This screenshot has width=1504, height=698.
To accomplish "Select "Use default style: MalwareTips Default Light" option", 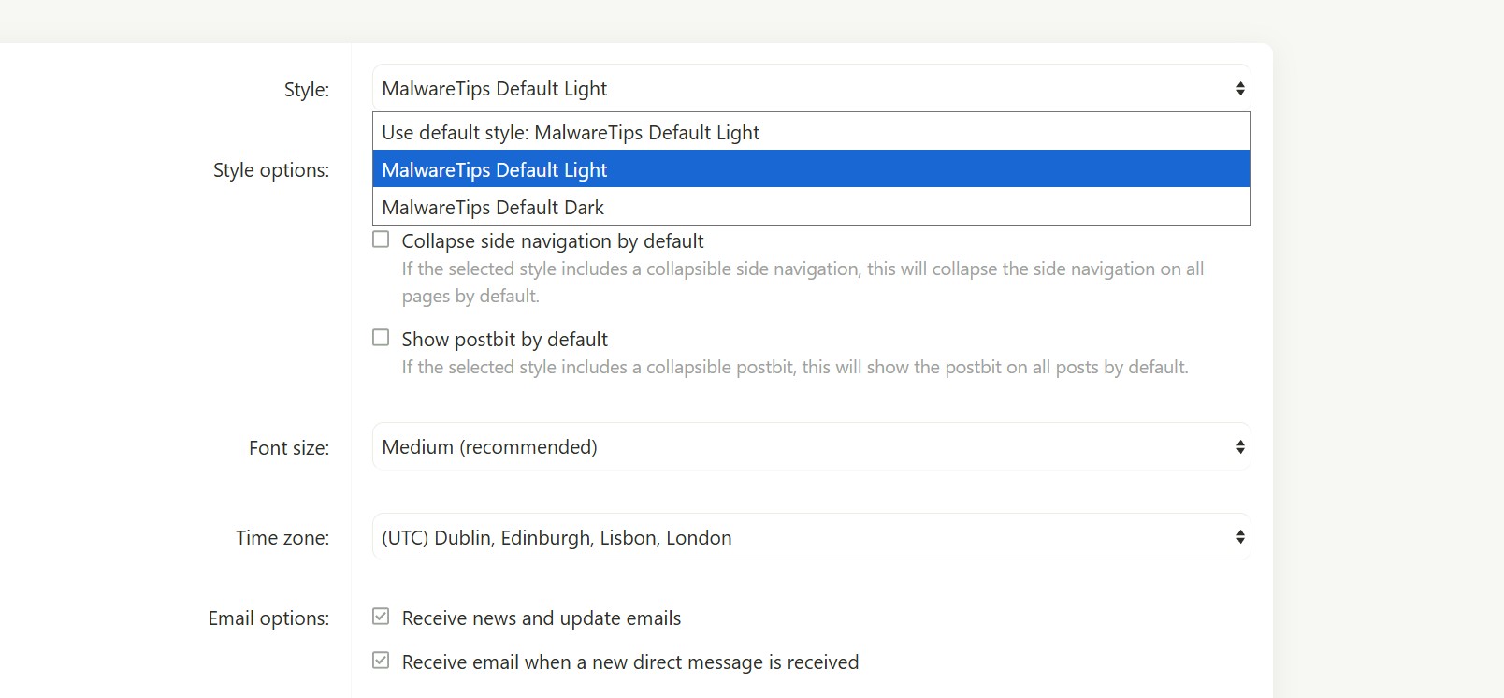I will (571, 133).
